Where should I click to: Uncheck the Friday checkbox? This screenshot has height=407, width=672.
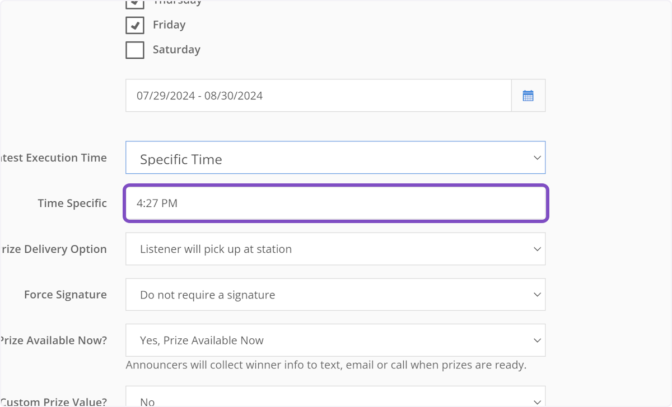click(134, 25)
